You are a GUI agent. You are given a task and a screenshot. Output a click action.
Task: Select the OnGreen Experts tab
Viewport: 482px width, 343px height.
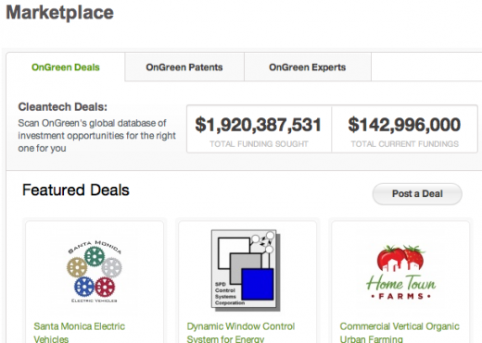coord(308,67)
